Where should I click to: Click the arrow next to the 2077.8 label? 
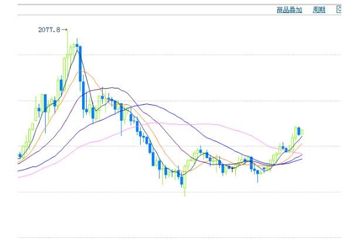click(x=64, y=29)
